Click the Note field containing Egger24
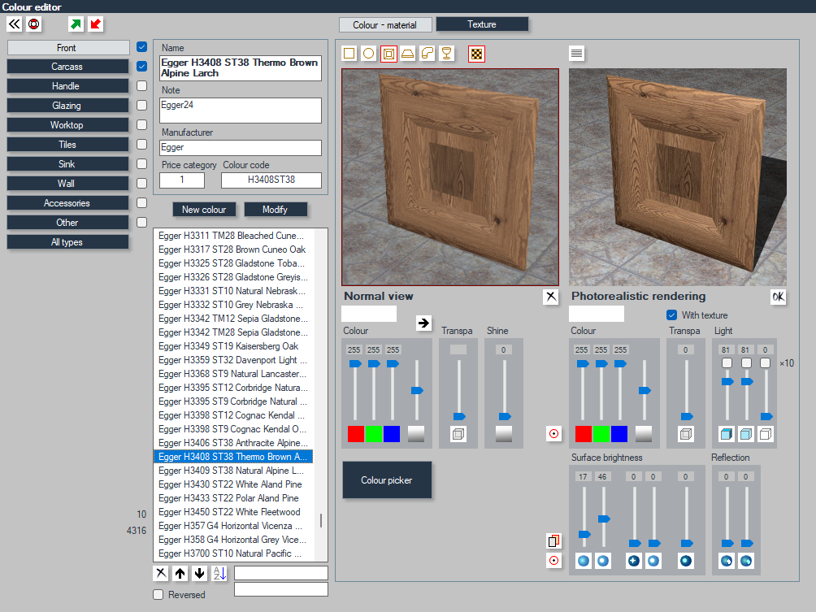The width and height of the screenshot is (816, 612). [x=241, y=111]
